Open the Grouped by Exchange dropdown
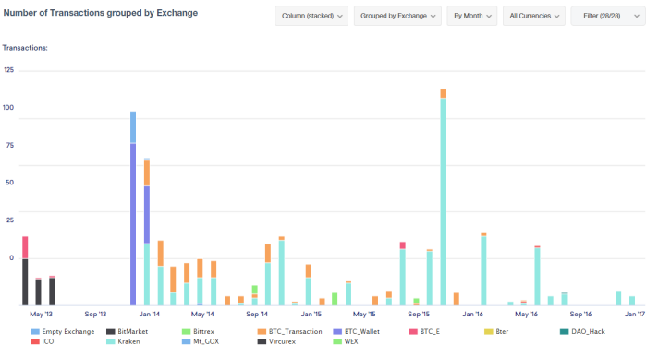Screen dimensions: 647x357 tap(397, 16)
